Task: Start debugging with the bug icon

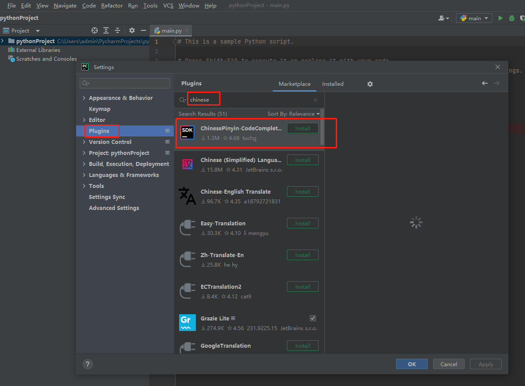Action: click(512, 18)
